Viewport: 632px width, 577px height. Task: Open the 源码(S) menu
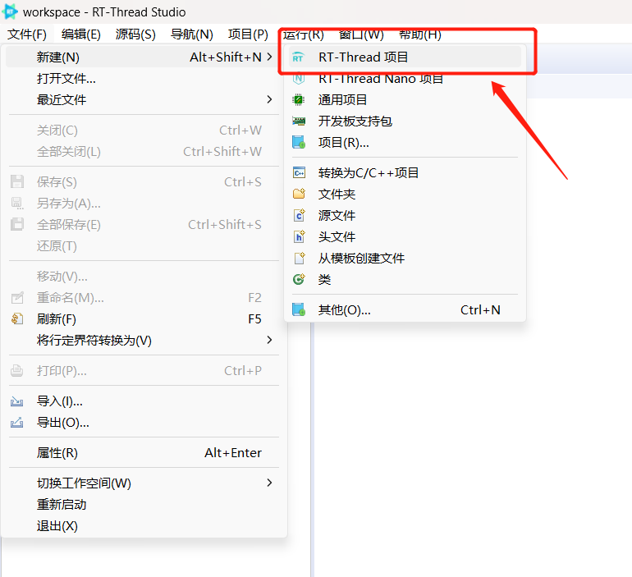coord(135,34)
